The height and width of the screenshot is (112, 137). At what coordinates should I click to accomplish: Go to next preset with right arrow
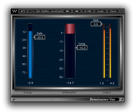point(77,11)
